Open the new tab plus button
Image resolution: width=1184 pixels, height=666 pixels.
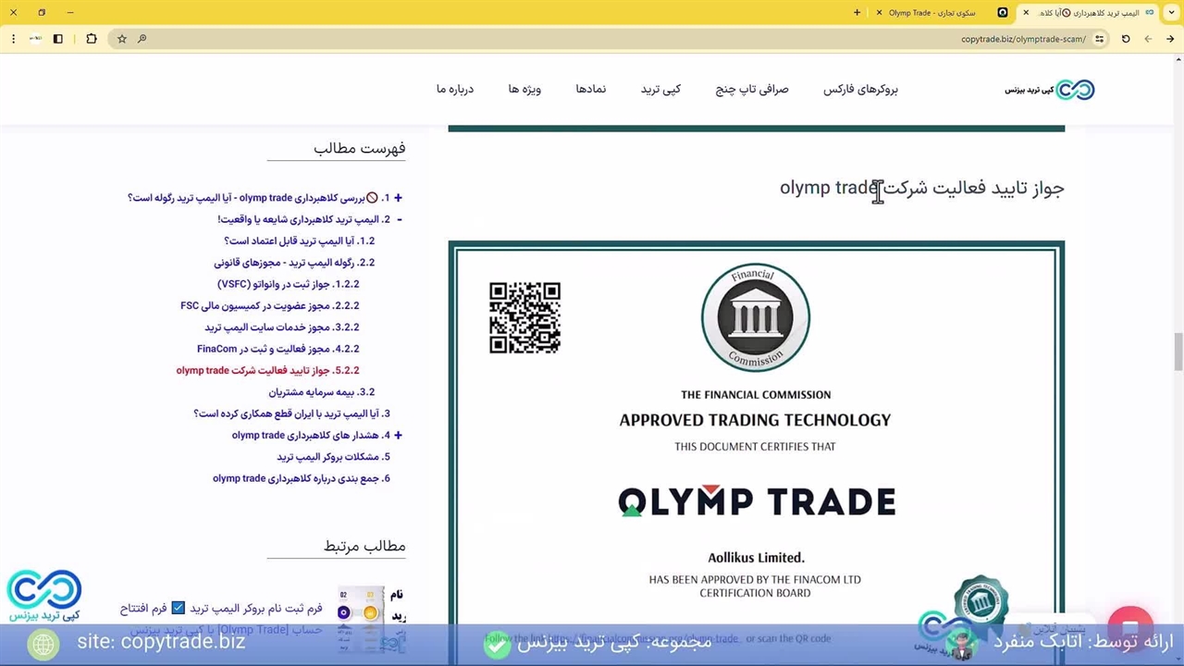tap(857, 13)
